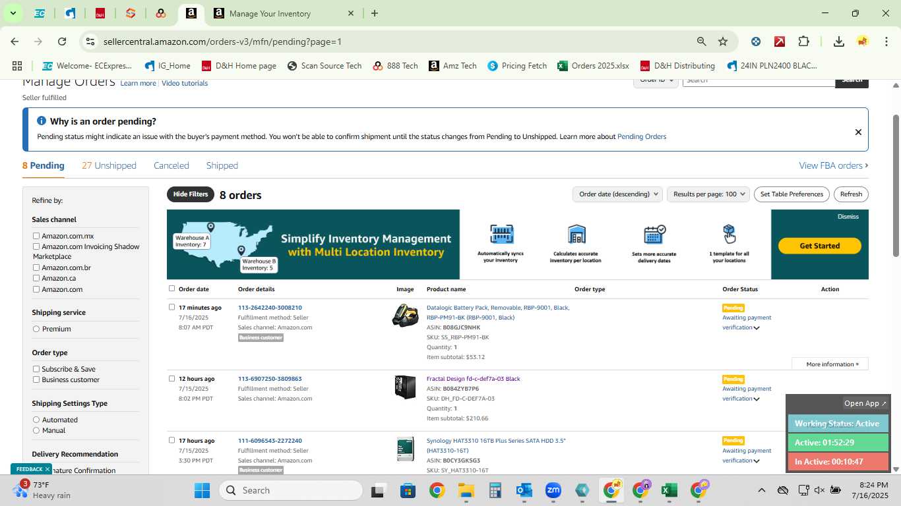The height and width of the screenshot is (506, 901).
Task: Open Outlook from the taskbar
Action: click(524, 490)
